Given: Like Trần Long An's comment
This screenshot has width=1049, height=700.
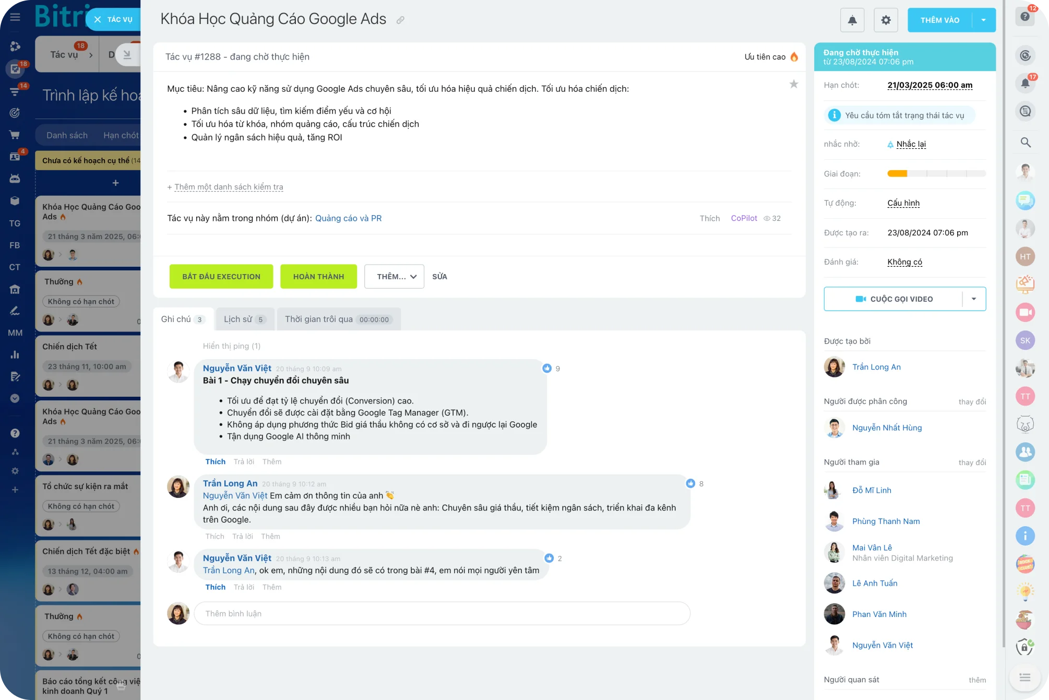Looking at the screenshot, I should click(x=214, y=537).
